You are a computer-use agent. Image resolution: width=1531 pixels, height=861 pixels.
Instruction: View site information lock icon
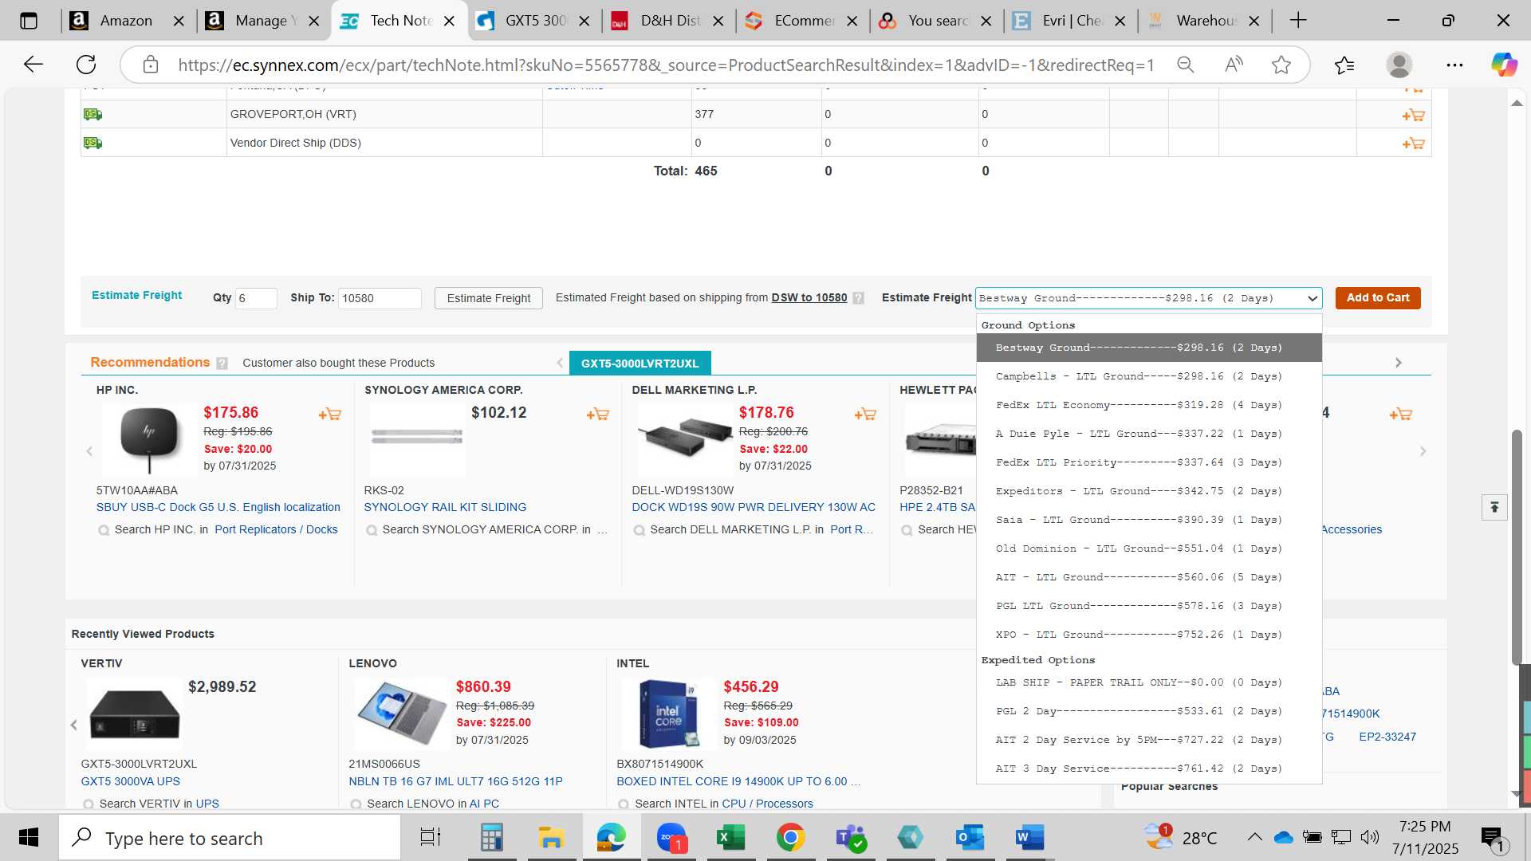pyautogui.click(x=151, y=65)
